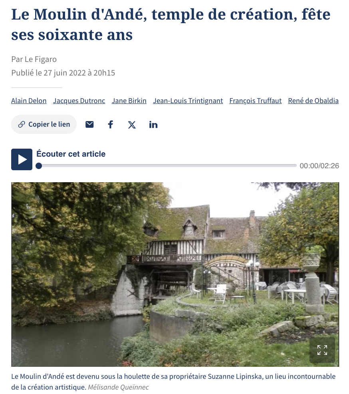
Task: Share the article by email icon
Action: (x=89, y=124)
